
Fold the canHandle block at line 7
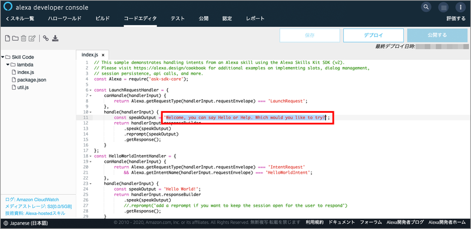coord(91,96)
